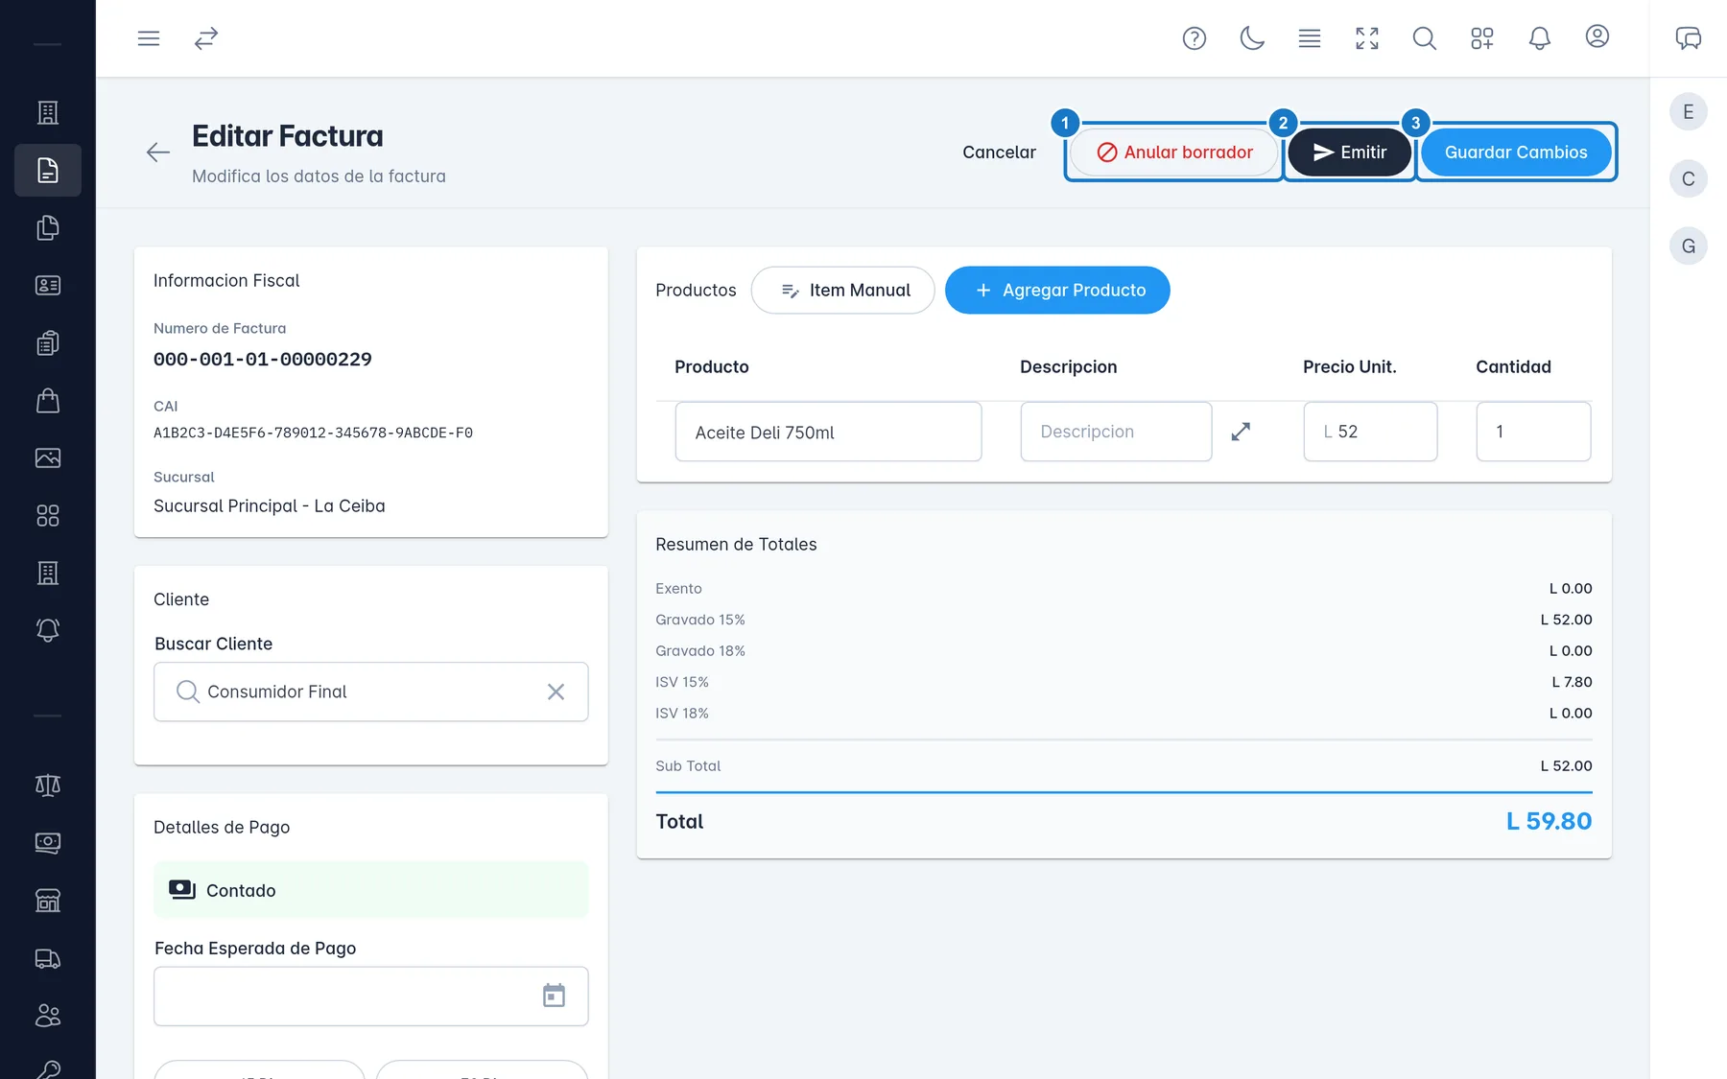Click Agregar Producto button
The image size is (1727, 1079).
coord(1057,290)
